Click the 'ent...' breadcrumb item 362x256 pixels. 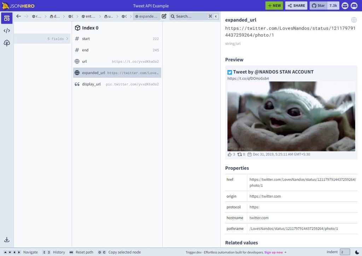click(88, 16)
